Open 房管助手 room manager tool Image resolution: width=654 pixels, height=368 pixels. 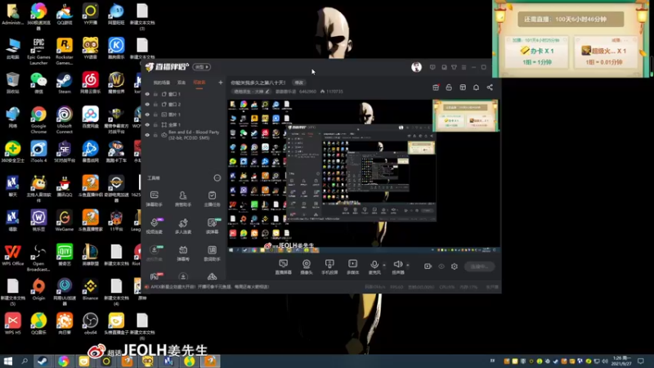[x=183, y=199]
